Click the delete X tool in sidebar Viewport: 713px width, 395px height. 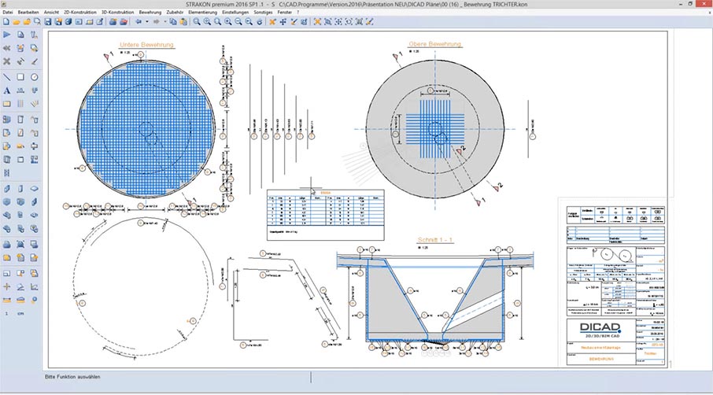[x=7, y=61]
